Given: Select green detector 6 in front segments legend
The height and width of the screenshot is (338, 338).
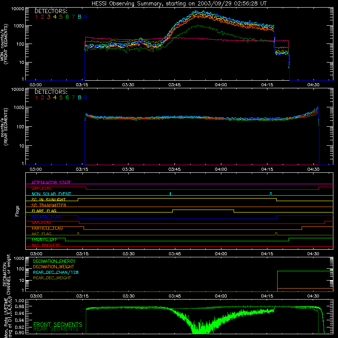Looking at the screenshot, I should coord(67,17).
